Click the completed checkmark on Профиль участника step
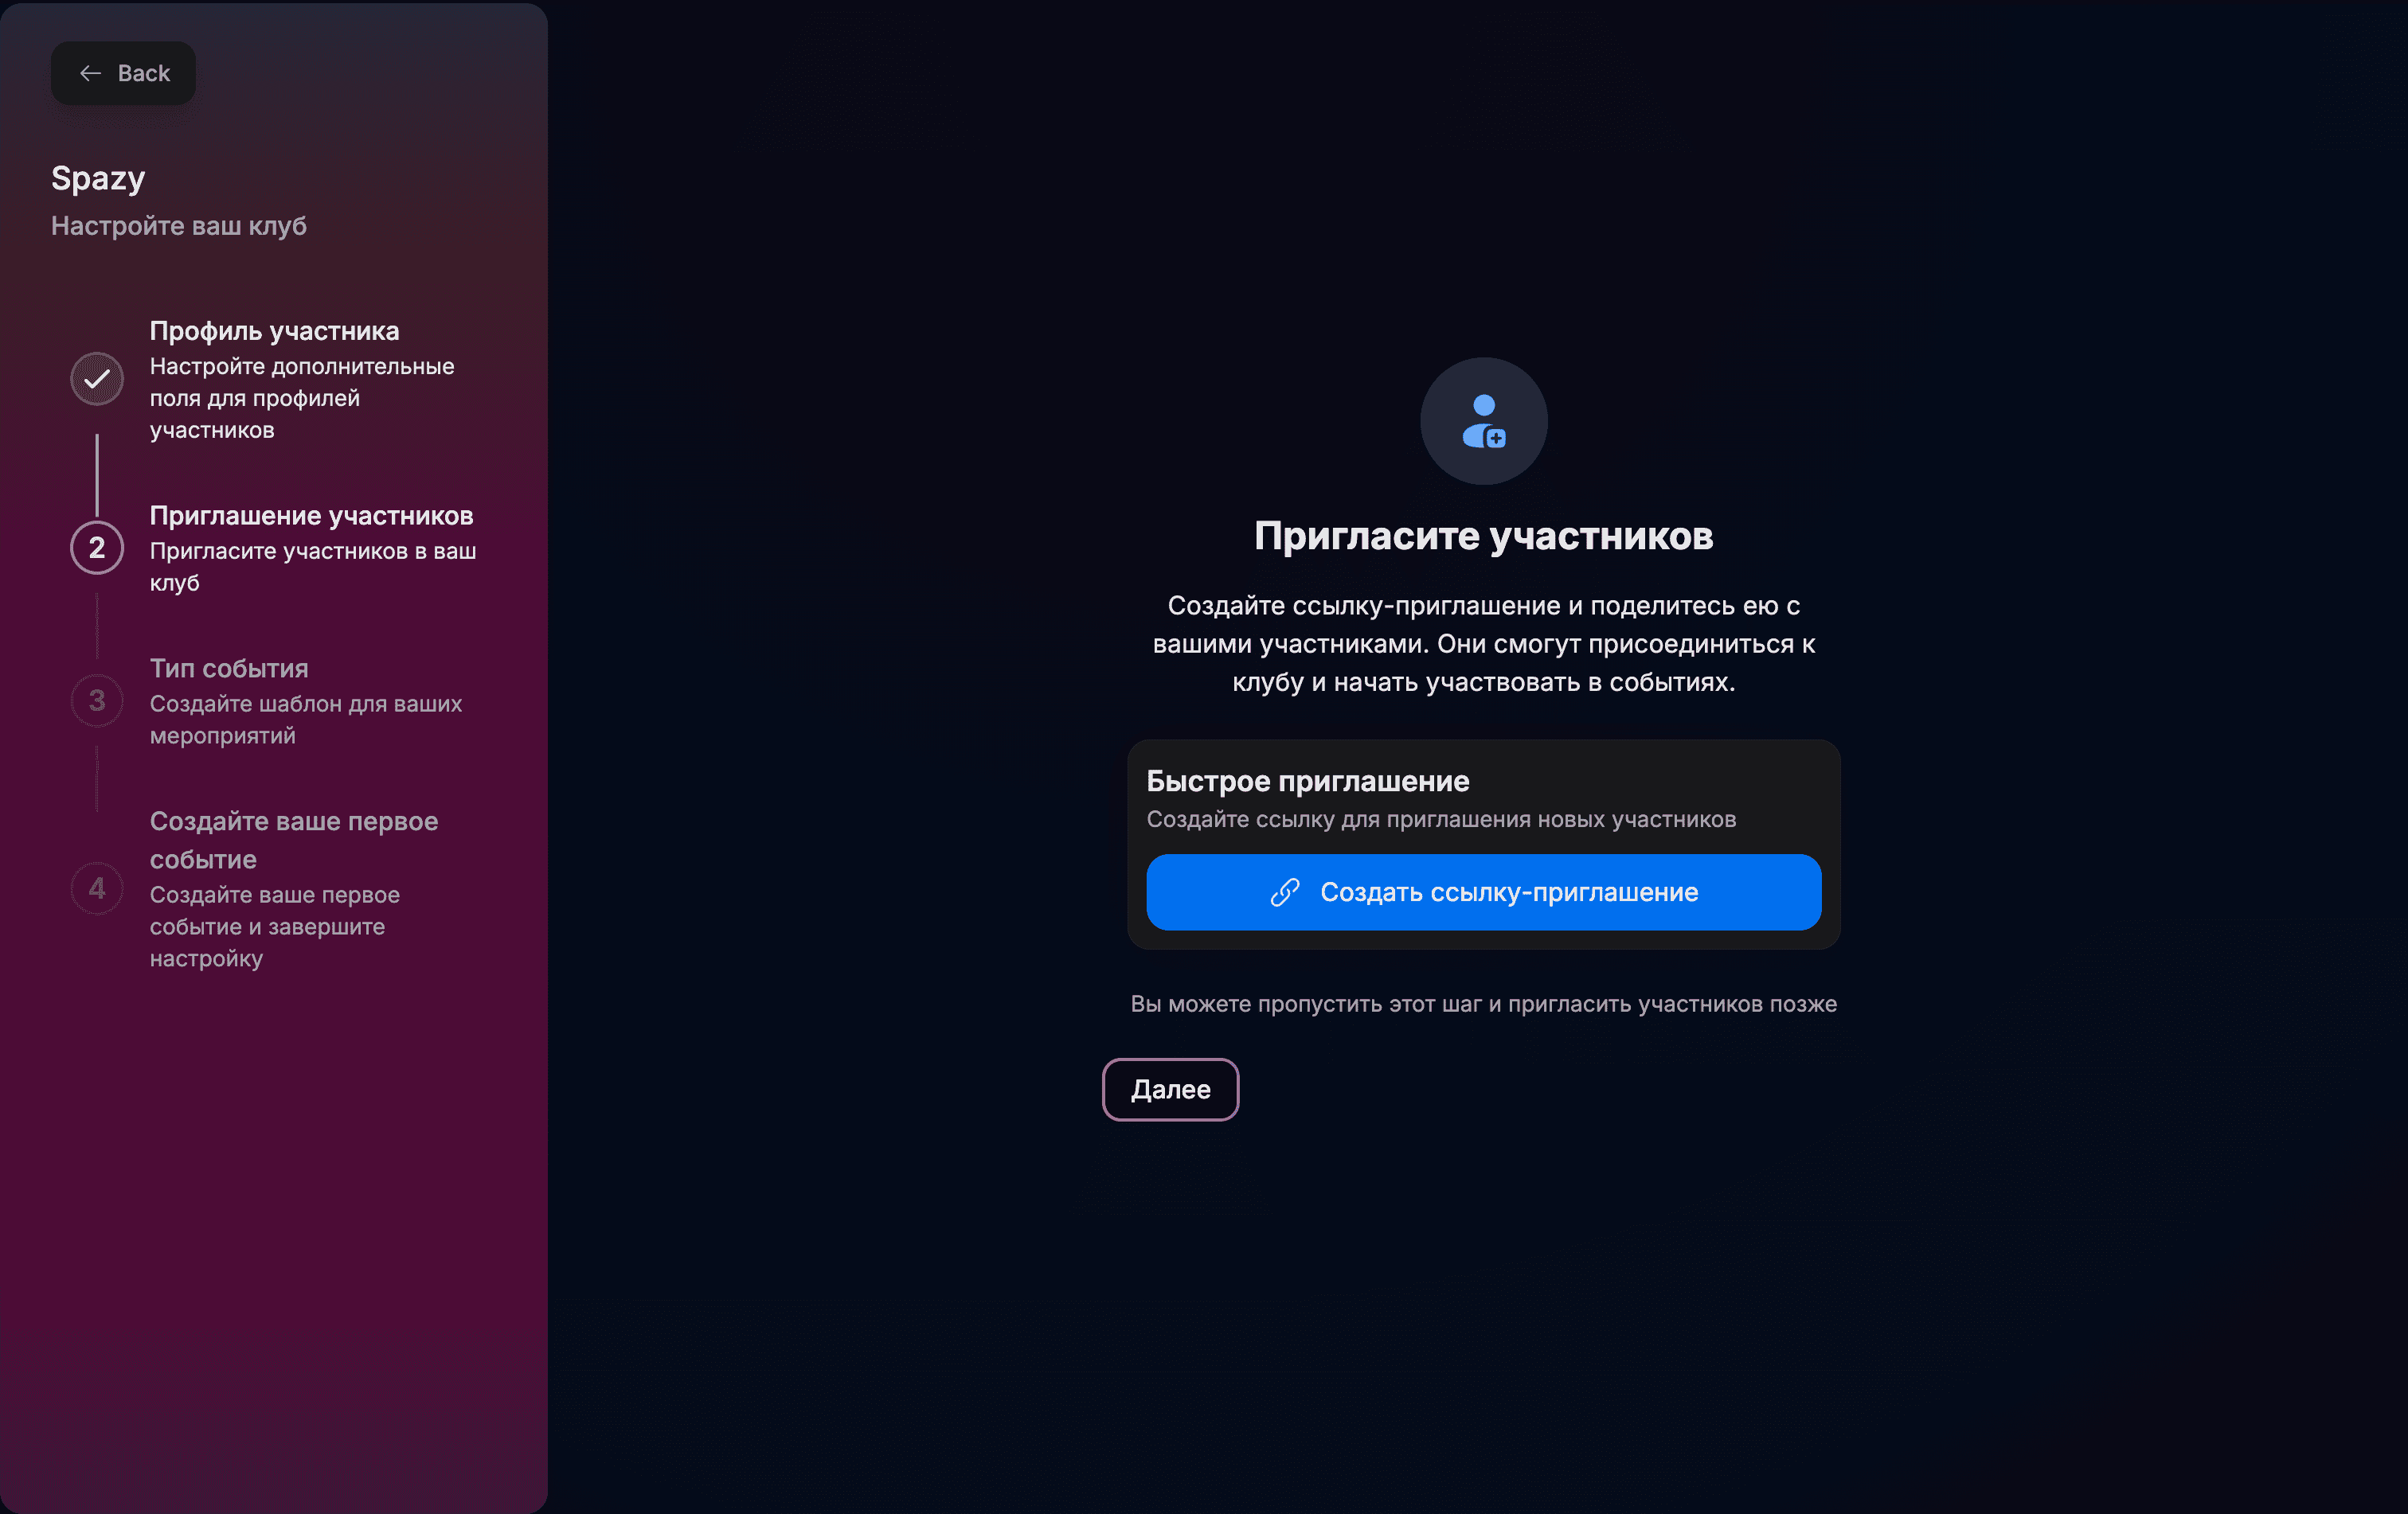Image resolution: width=2408 pixels, height=1514 pixels. click(x=96, y=379)
